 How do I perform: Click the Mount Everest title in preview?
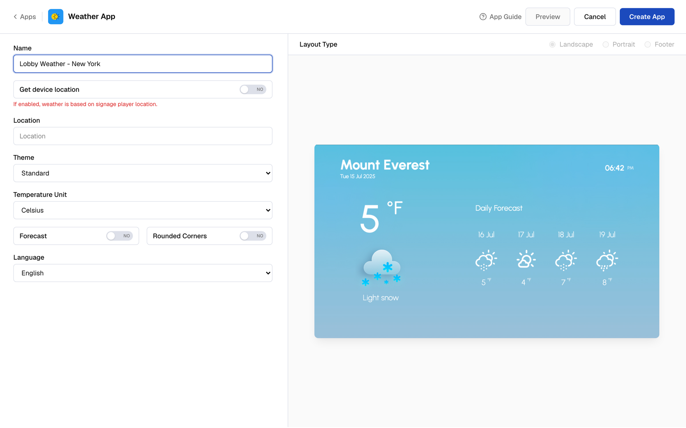pos(385,165)
